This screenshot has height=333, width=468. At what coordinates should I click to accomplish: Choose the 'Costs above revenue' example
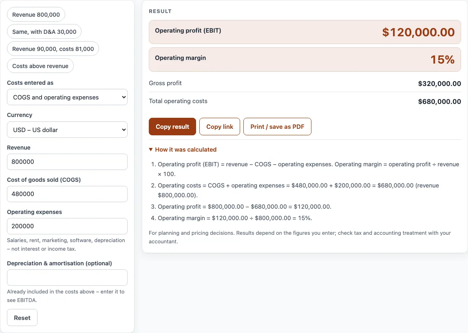click(x=40, y=66)
